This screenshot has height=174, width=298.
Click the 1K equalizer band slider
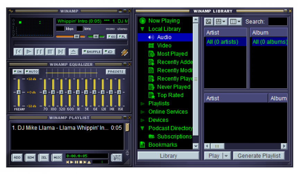point(78,92)
